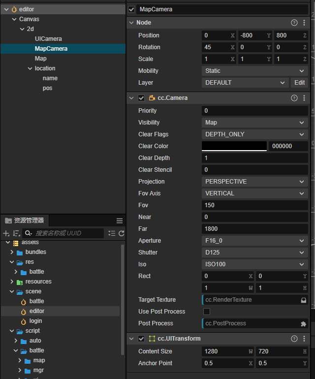The width and height of the screenshot is (315, 379).
Task: Open the Clear Flags dropdown
Action: tap(255, 134)
